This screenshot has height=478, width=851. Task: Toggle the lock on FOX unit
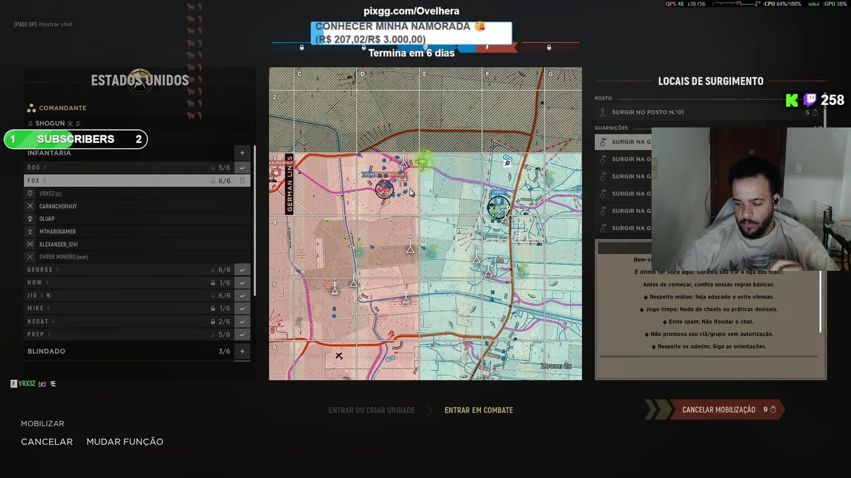(213, 181)
